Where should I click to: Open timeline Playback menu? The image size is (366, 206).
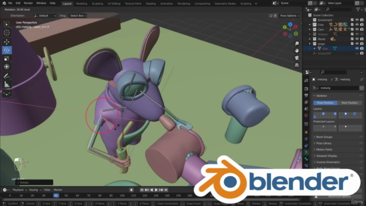19,190
